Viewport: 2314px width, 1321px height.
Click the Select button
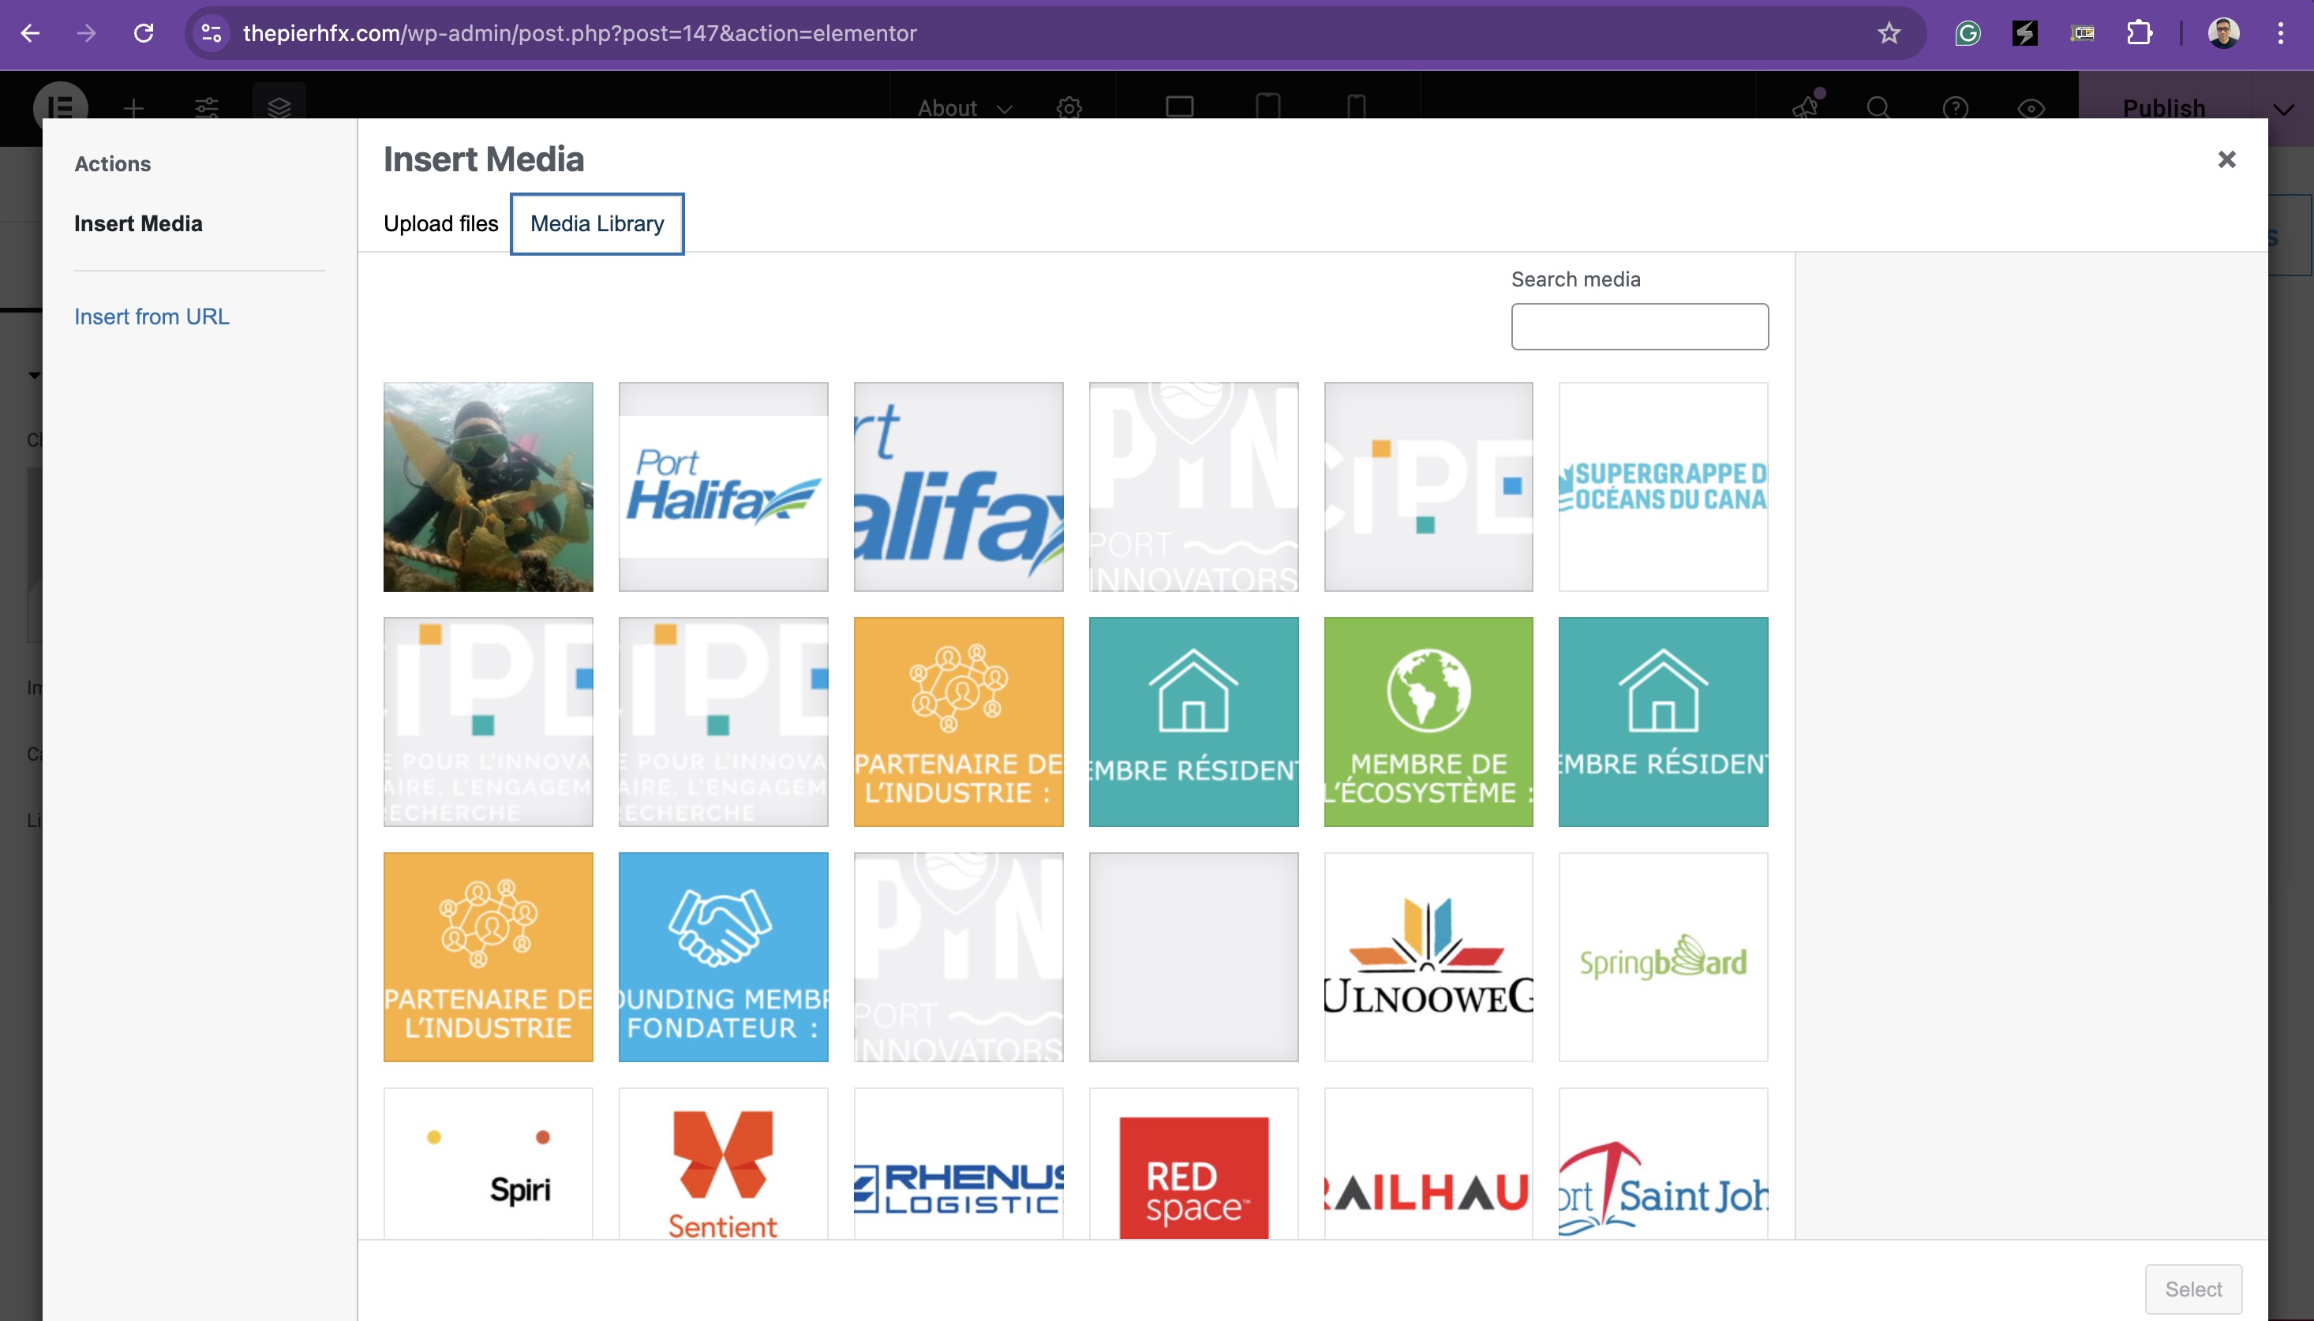(2193, 1289)
